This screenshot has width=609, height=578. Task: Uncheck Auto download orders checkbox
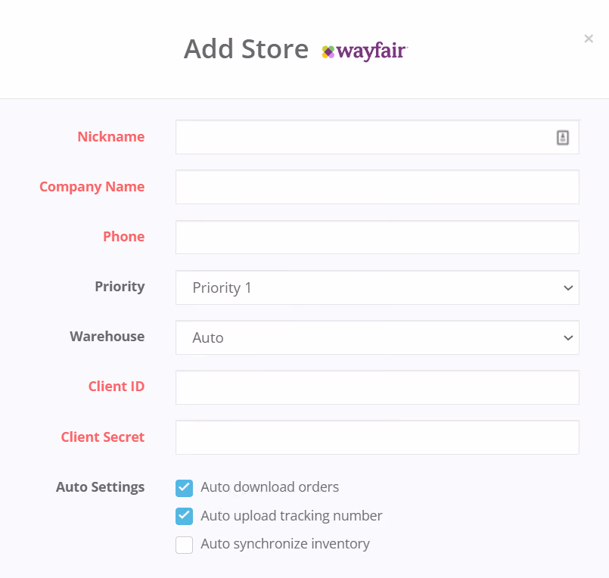click(184, 488)
